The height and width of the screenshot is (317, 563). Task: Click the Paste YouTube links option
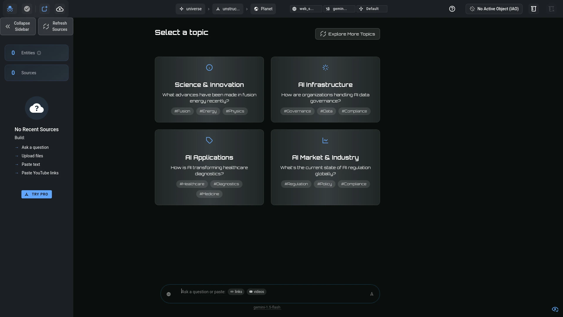point(40,173)
